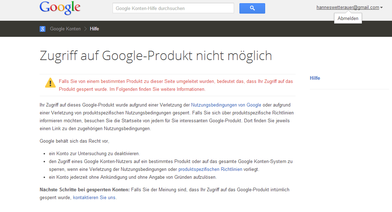The height and width of the screenshot is (212, 392).
Task: Focus the Google Konten-Hilfe search field
Action: click(173, 8)
